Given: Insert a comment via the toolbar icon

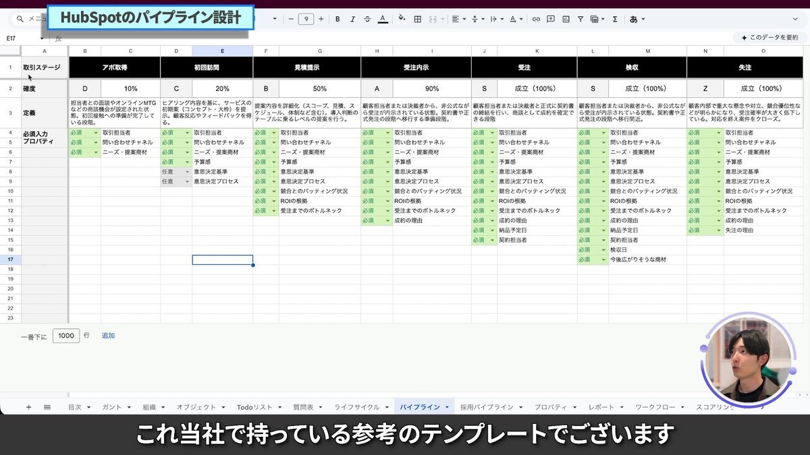Looking at the screenshot, I should [x=551, y=19].
